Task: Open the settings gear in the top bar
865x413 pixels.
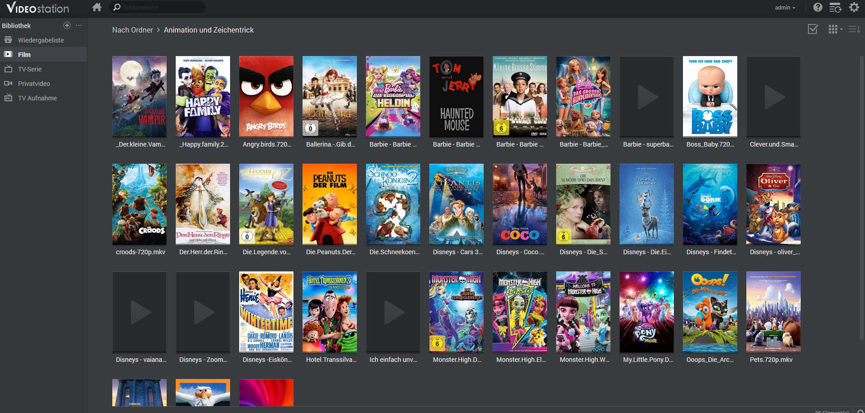Action: point(854,7)
